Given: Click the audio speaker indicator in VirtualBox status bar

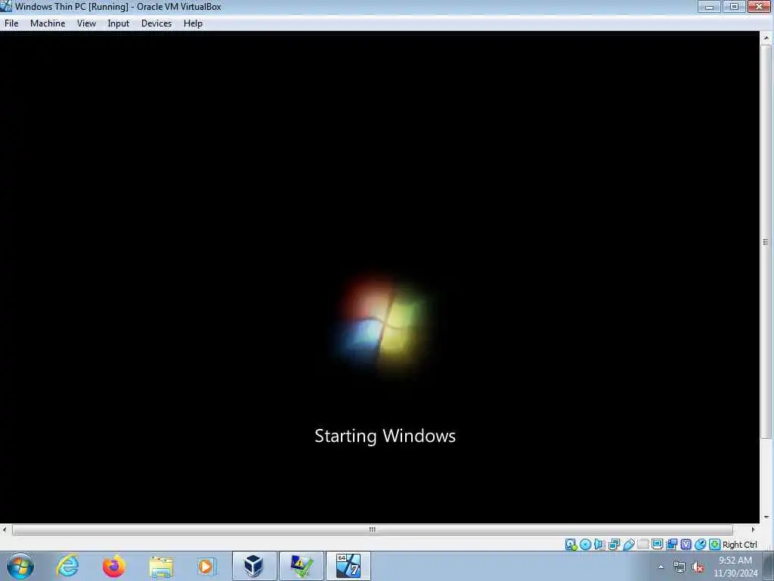Looking at the screenshot, I should [x=599, y=545].
